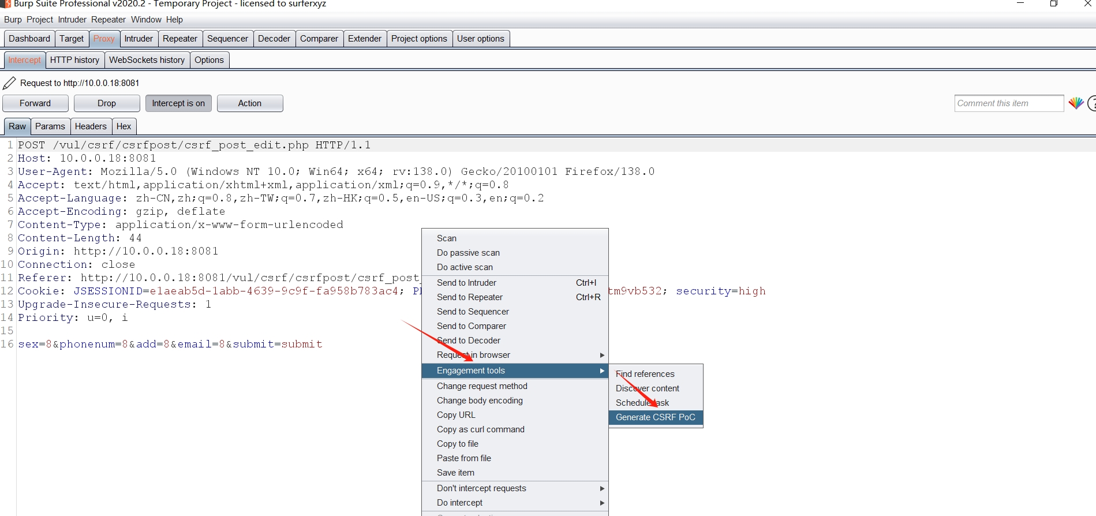The image size is (1096, 516).
Task: Select Discover content in submenu
Action: [656, 388]
